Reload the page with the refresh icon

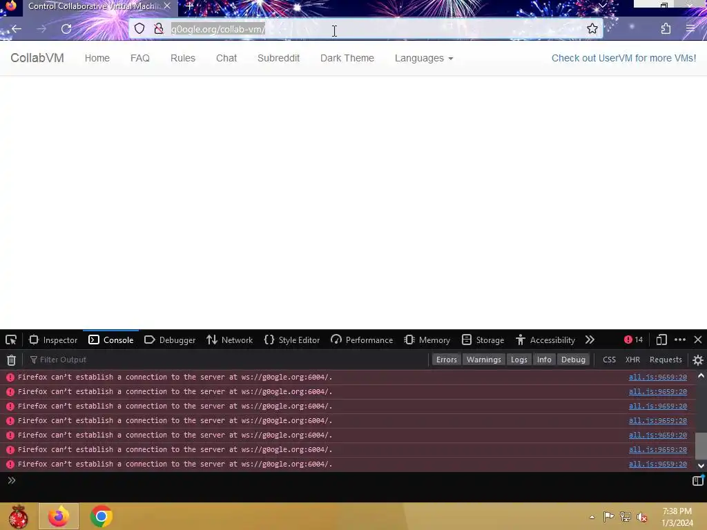tap(66, 29)
